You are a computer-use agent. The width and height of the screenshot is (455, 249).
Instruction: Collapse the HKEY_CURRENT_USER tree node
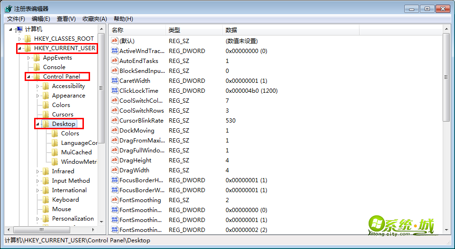pyautogui.click(x=19, y=48)
